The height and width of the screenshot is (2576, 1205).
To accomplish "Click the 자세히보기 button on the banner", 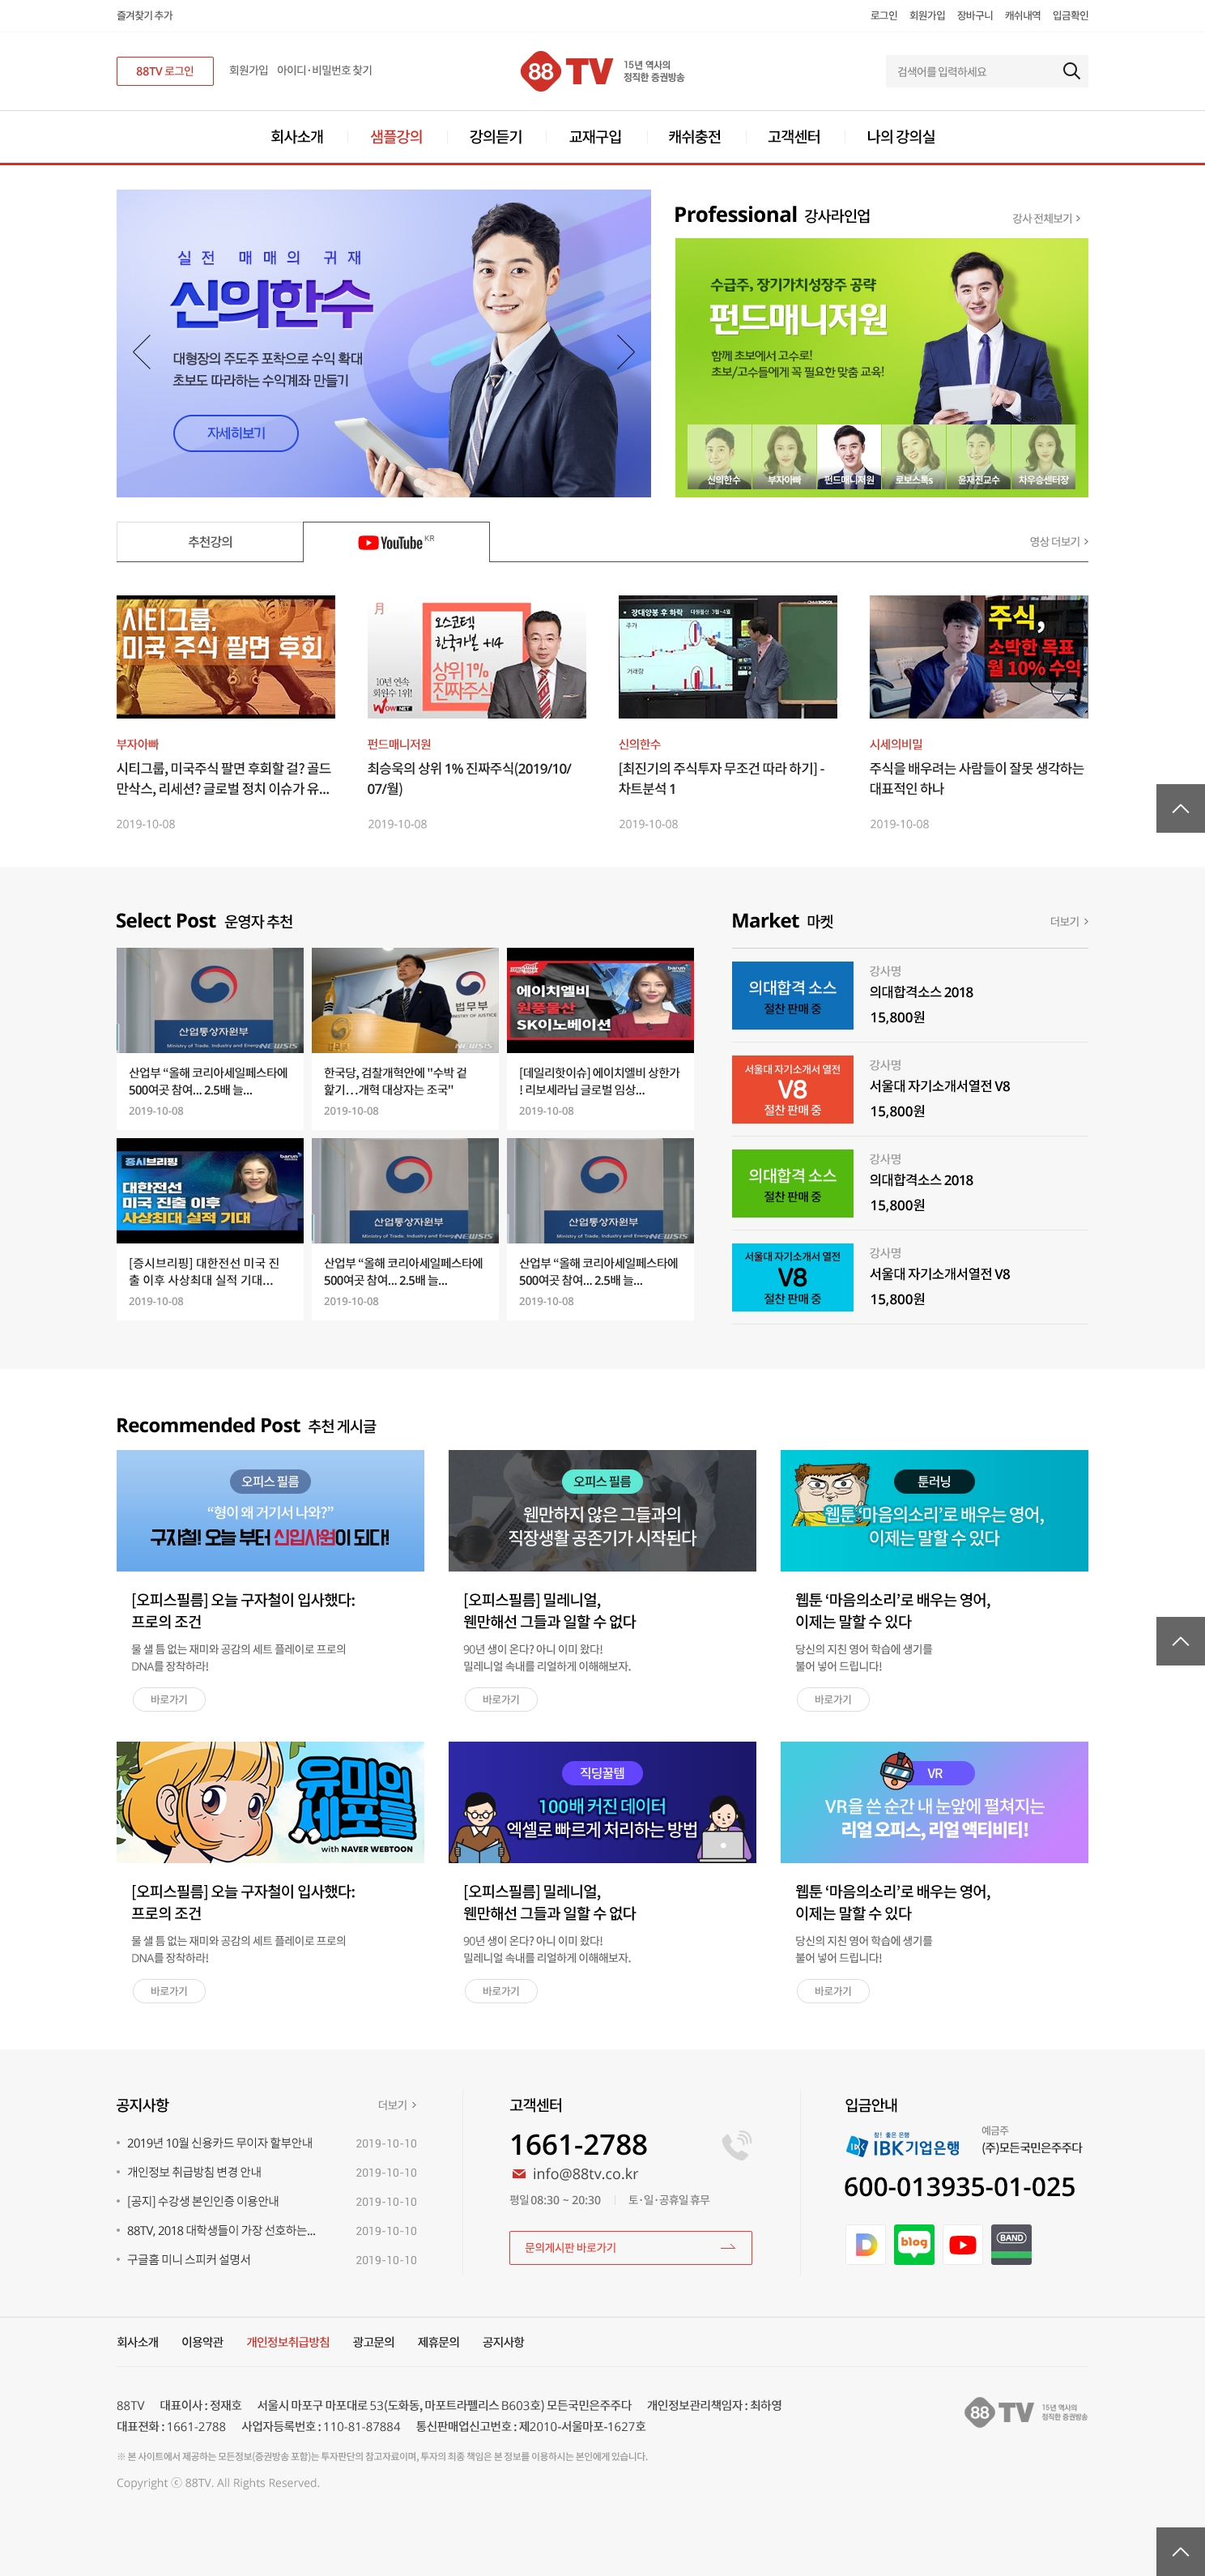I will (236, 433).
